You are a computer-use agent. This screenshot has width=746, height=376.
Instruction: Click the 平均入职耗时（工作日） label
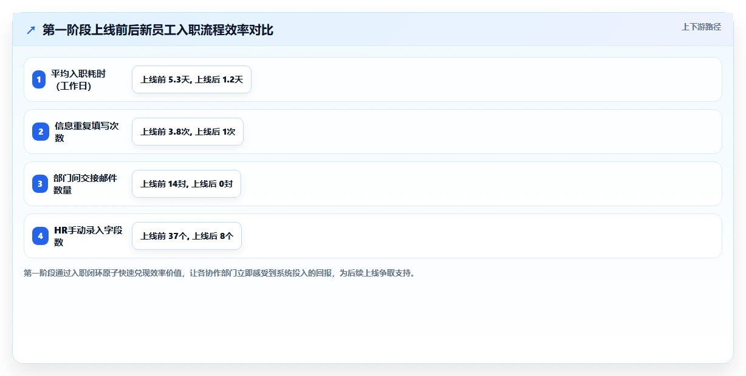click(78, 79)
